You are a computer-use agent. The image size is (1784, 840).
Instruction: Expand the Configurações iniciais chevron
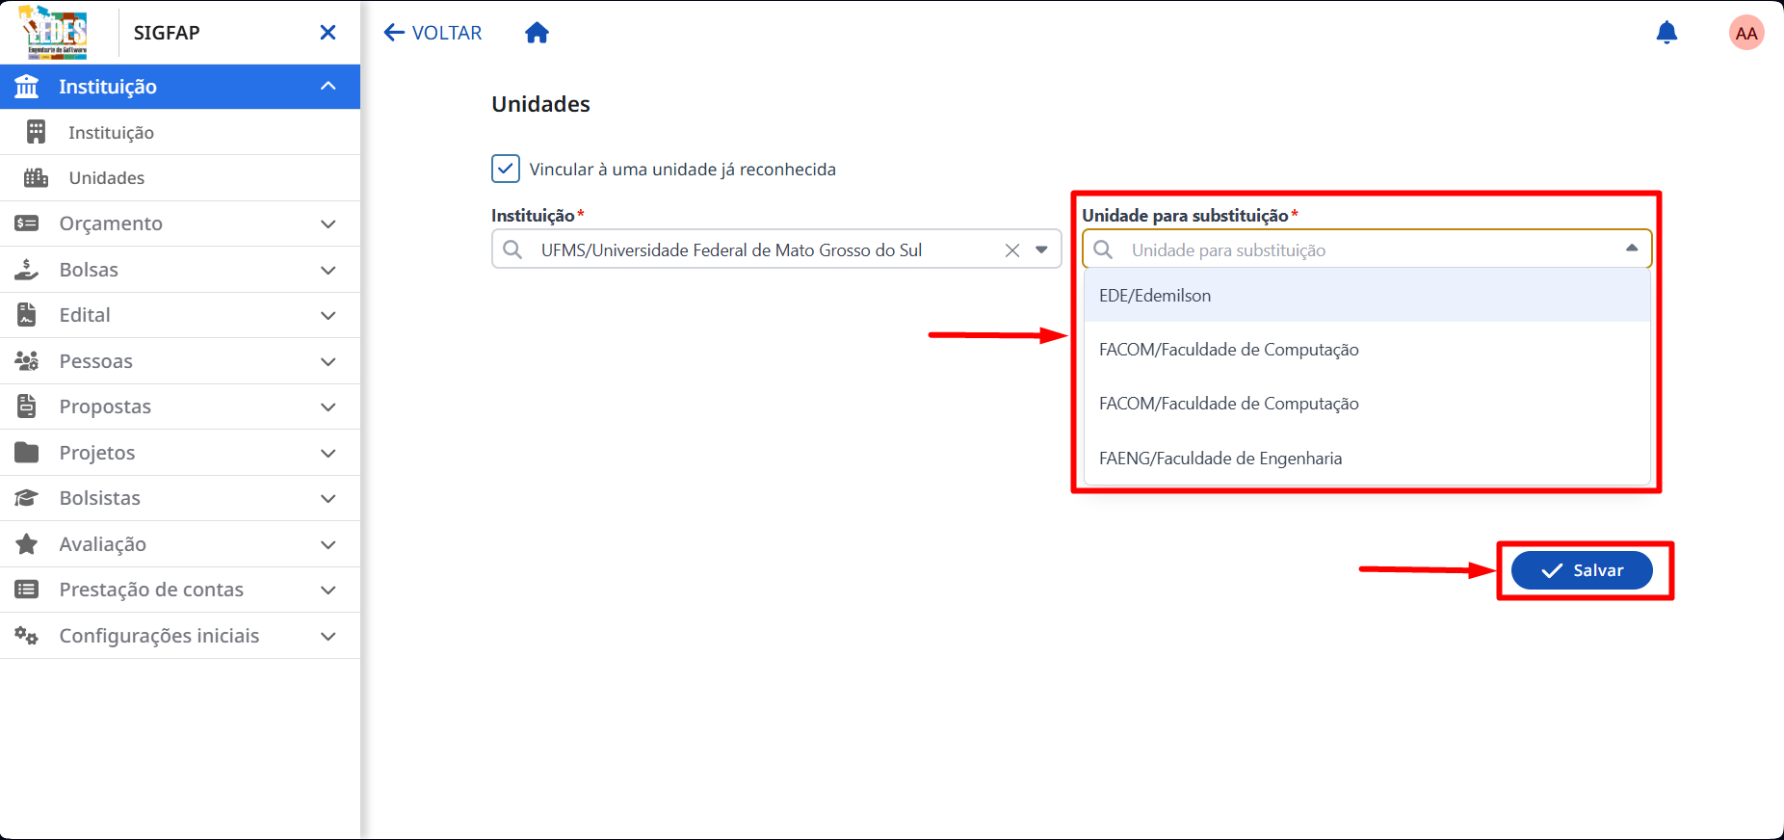tap(328, 637)
